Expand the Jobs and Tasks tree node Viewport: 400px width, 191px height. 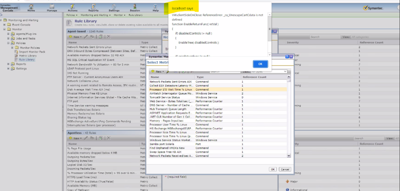coord(9,38)
